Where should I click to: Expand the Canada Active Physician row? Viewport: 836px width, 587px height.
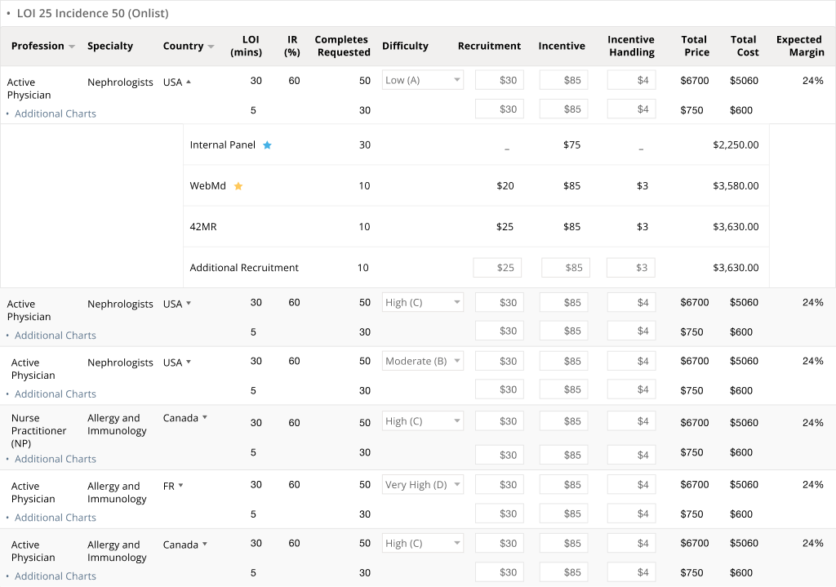(205, 545)
